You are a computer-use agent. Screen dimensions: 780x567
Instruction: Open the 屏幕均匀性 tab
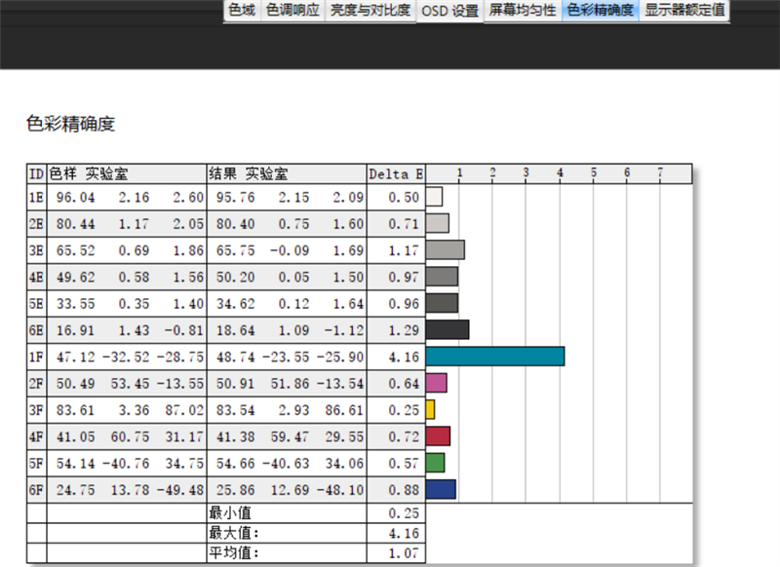(x=522, y=11)
